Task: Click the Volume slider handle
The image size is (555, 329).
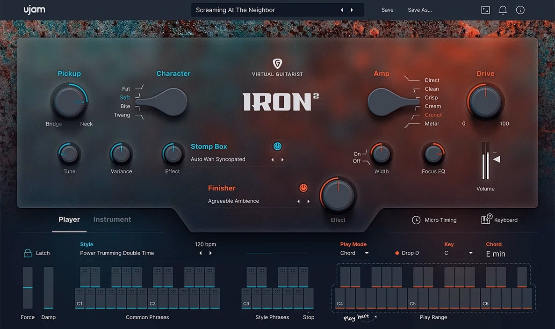Action: click(497, 159)
